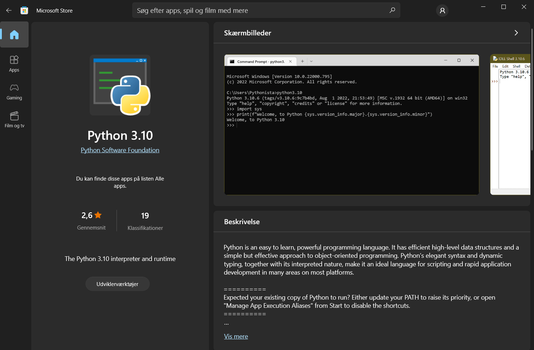Click the orange star rating icon

pos(98,215)
